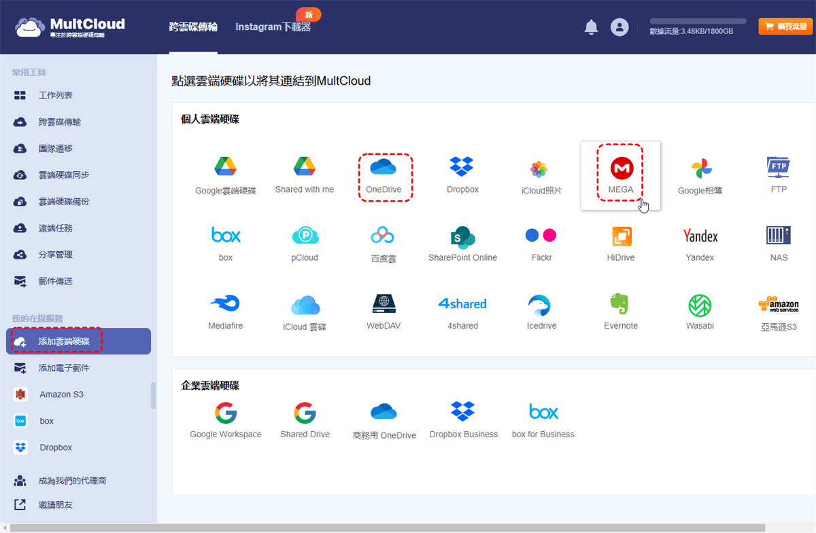The height and width of the screenshot is (533, 816).
Task: Click the HiDrive icon
Action: click(621, 236)
